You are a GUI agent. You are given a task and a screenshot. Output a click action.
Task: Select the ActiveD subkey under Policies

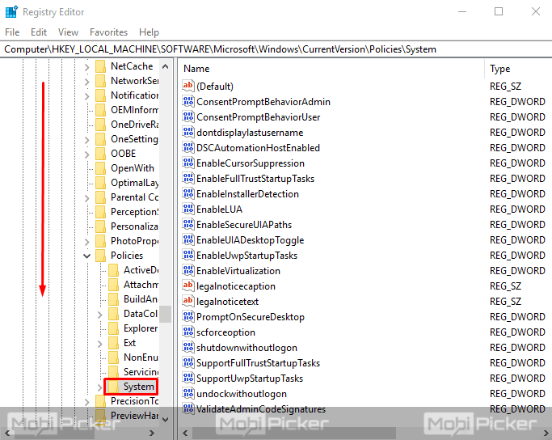coord(141,270)
